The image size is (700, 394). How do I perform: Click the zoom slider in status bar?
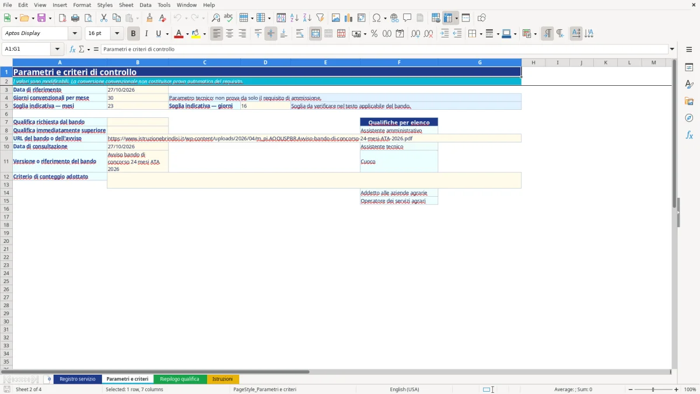click(x=653, y=389)
